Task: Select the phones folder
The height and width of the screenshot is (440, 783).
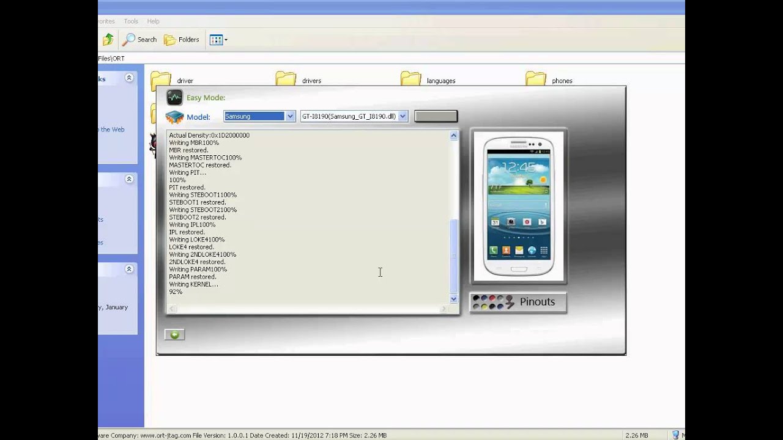Action: coord(549,79)
